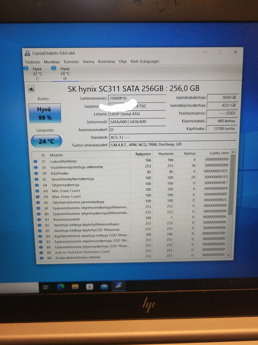Click the scroll down arrow of attribute list

[228, 255]
